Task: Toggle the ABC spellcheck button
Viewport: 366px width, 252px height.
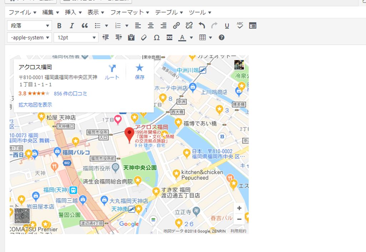Action: point(240,26)
